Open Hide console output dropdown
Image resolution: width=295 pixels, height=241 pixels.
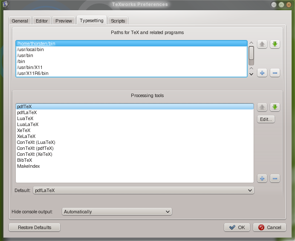point(117,212)
